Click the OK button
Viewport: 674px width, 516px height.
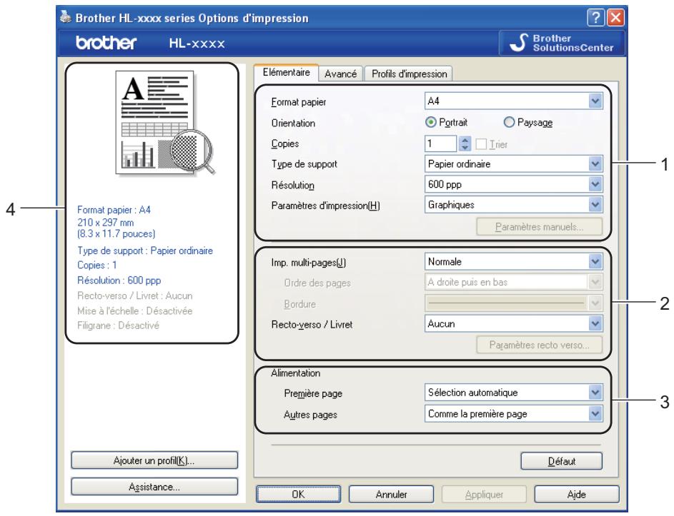(298, 494)
